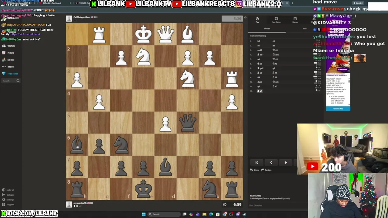Open the Windows Start menu
The height and width of the screenshot is (218, 388).
pyautogui.click(x=144, y=214)
